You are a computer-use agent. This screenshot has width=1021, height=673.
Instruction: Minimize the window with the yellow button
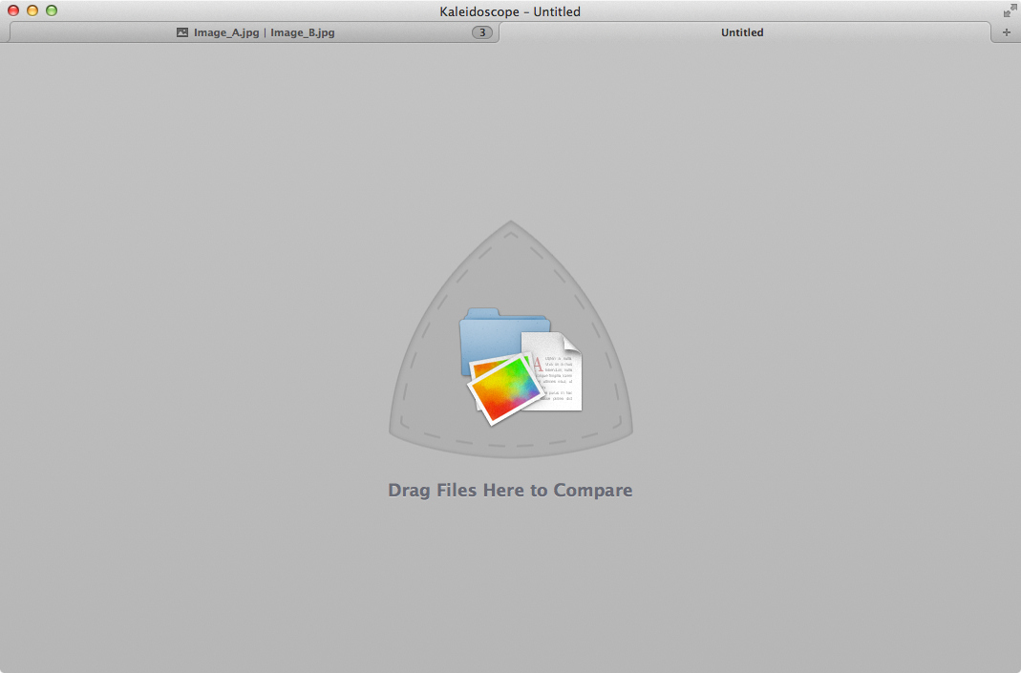pos(32,11)
